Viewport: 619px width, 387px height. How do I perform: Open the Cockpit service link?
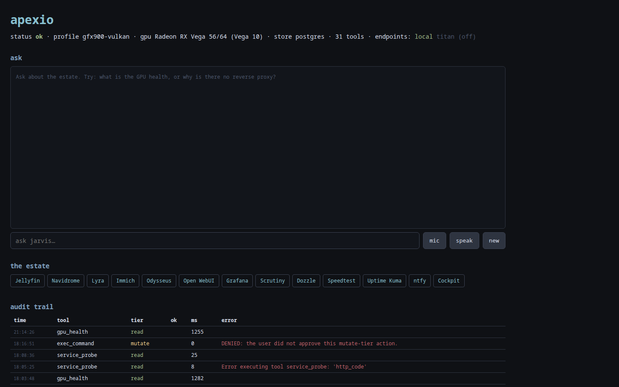(x=449, y=281)
